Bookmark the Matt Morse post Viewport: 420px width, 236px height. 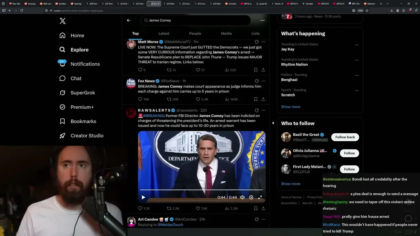(x=256, y=70)
